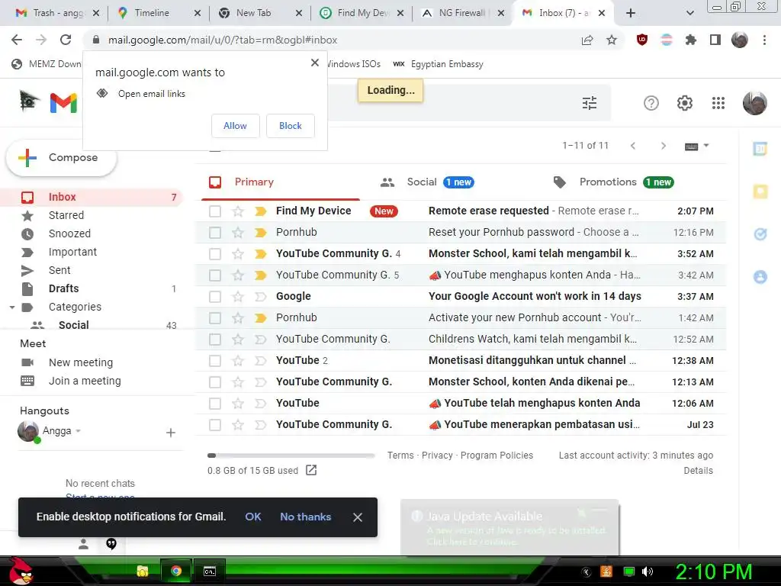
Task: Open Chrome in the taskbar
Action: tap(176, 571)
